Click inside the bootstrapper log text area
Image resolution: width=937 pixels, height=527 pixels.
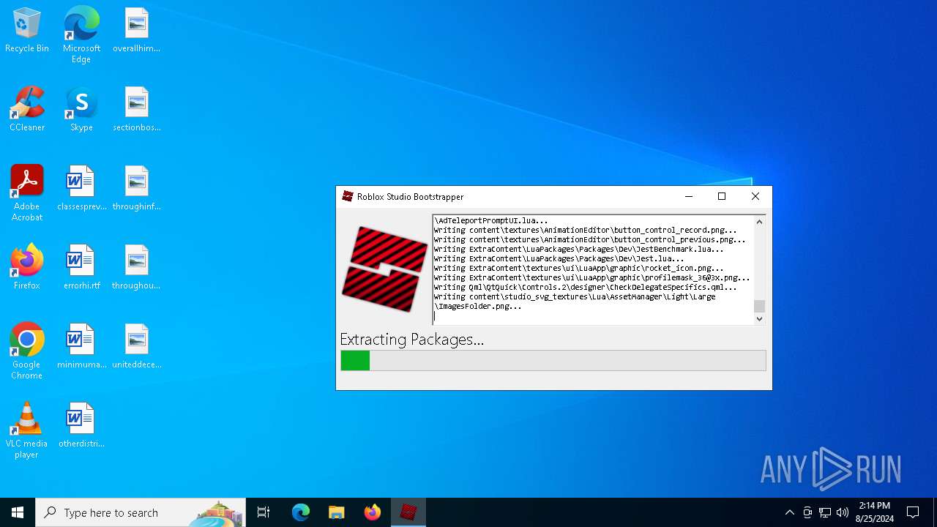coord(593,269)
